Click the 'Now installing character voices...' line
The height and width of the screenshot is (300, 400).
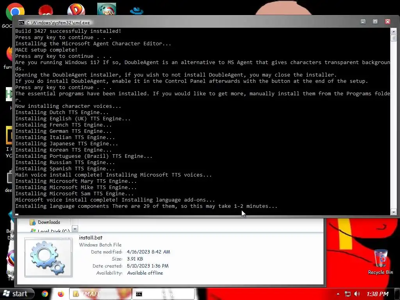click(x=68, y=106)
